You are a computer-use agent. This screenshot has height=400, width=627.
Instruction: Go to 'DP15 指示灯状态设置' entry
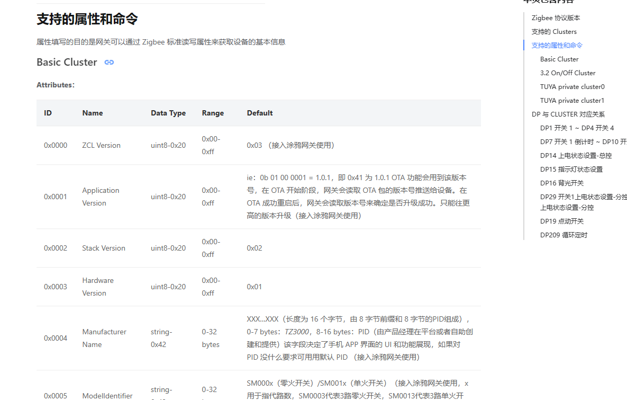coord(571,170)
